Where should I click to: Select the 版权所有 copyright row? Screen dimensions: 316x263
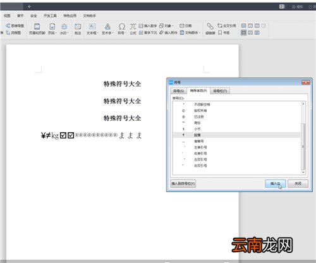click(236, 111)
